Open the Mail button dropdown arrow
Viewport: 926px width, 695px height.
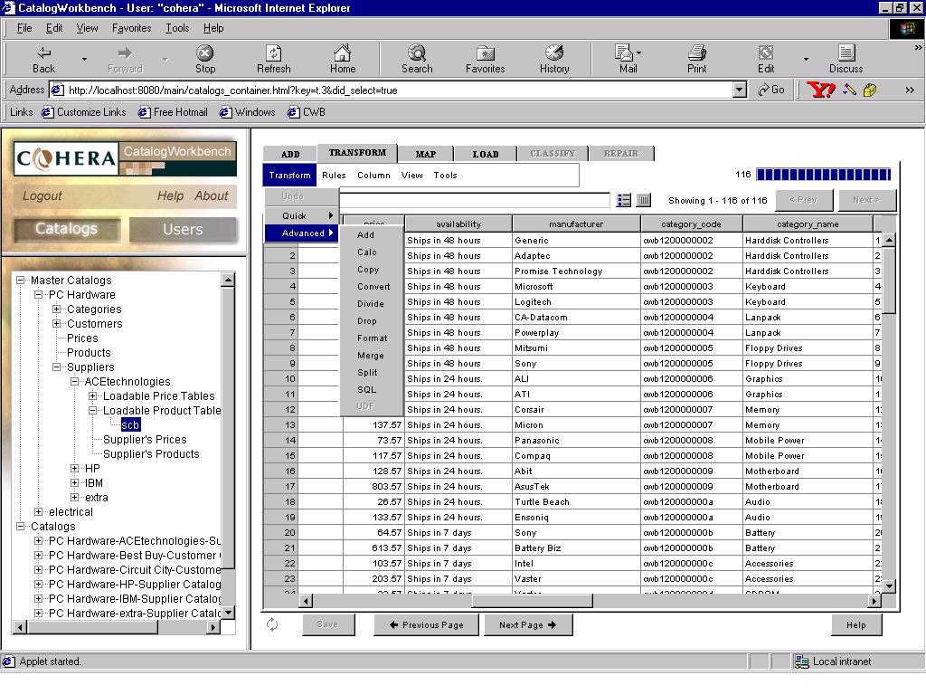tap(639, 52)
